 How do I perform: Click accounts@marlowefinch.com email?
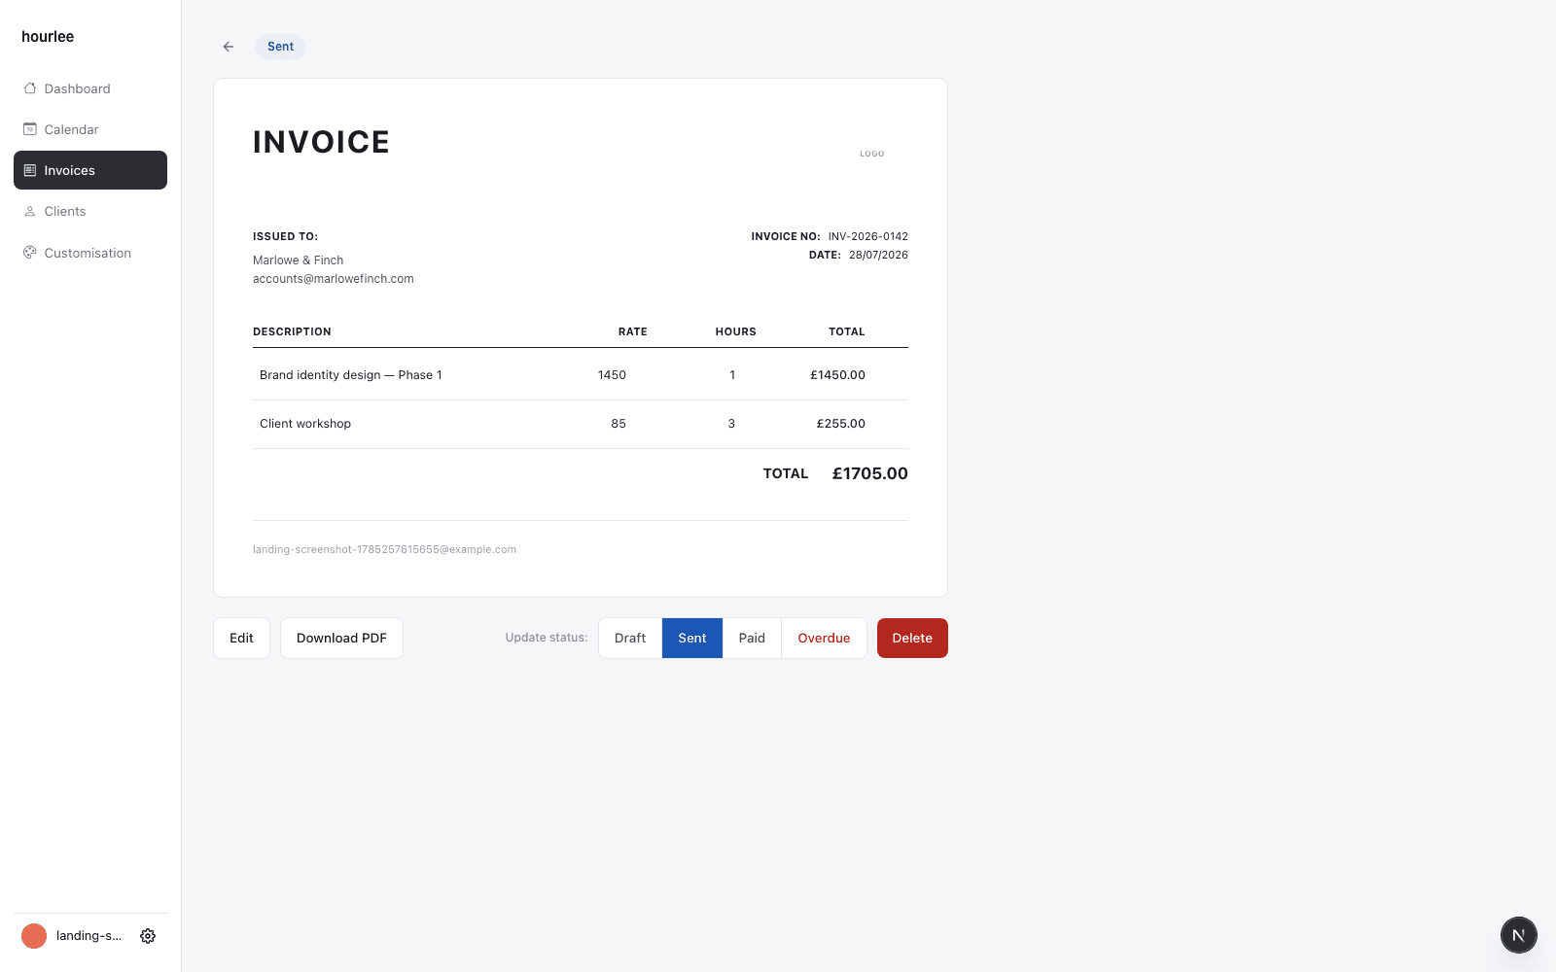point(334,279)
